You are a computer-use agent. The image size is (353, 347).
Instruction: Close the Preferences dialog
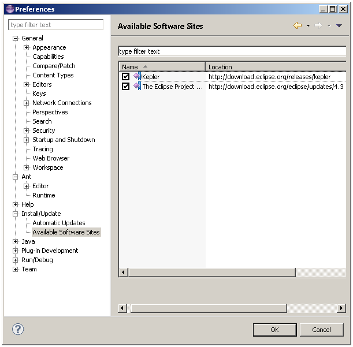click(343, 9)
